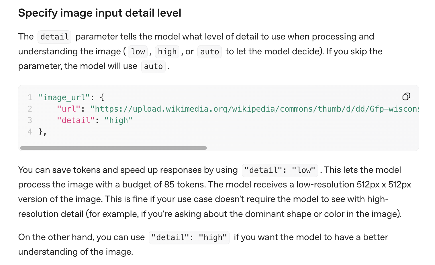Viewport: 435px width, 265px height.
Task: Click the copy code icon in the snippet
Action: point(406,96)
